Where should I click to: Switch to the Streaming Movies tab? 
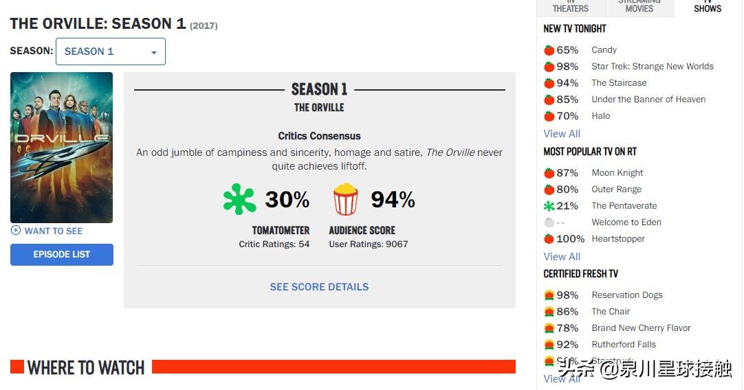pyautogui.click(x=639, y=8)
